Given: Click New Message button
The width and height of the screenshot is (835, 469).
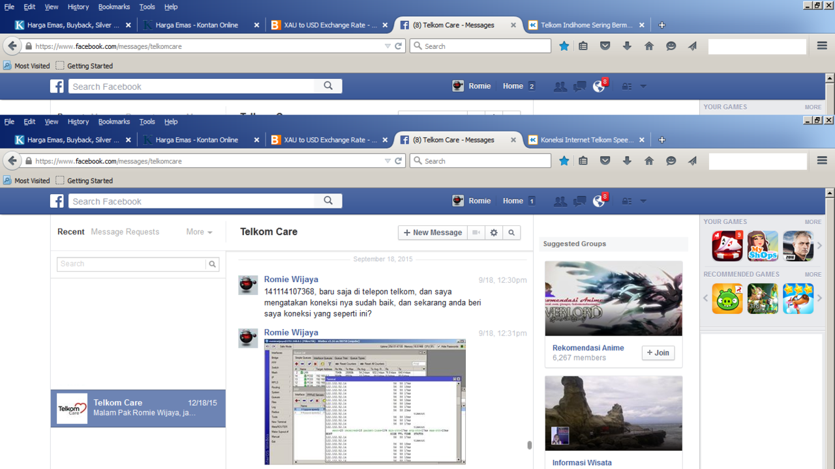Looking at the screenshot, I should (433, 233).
